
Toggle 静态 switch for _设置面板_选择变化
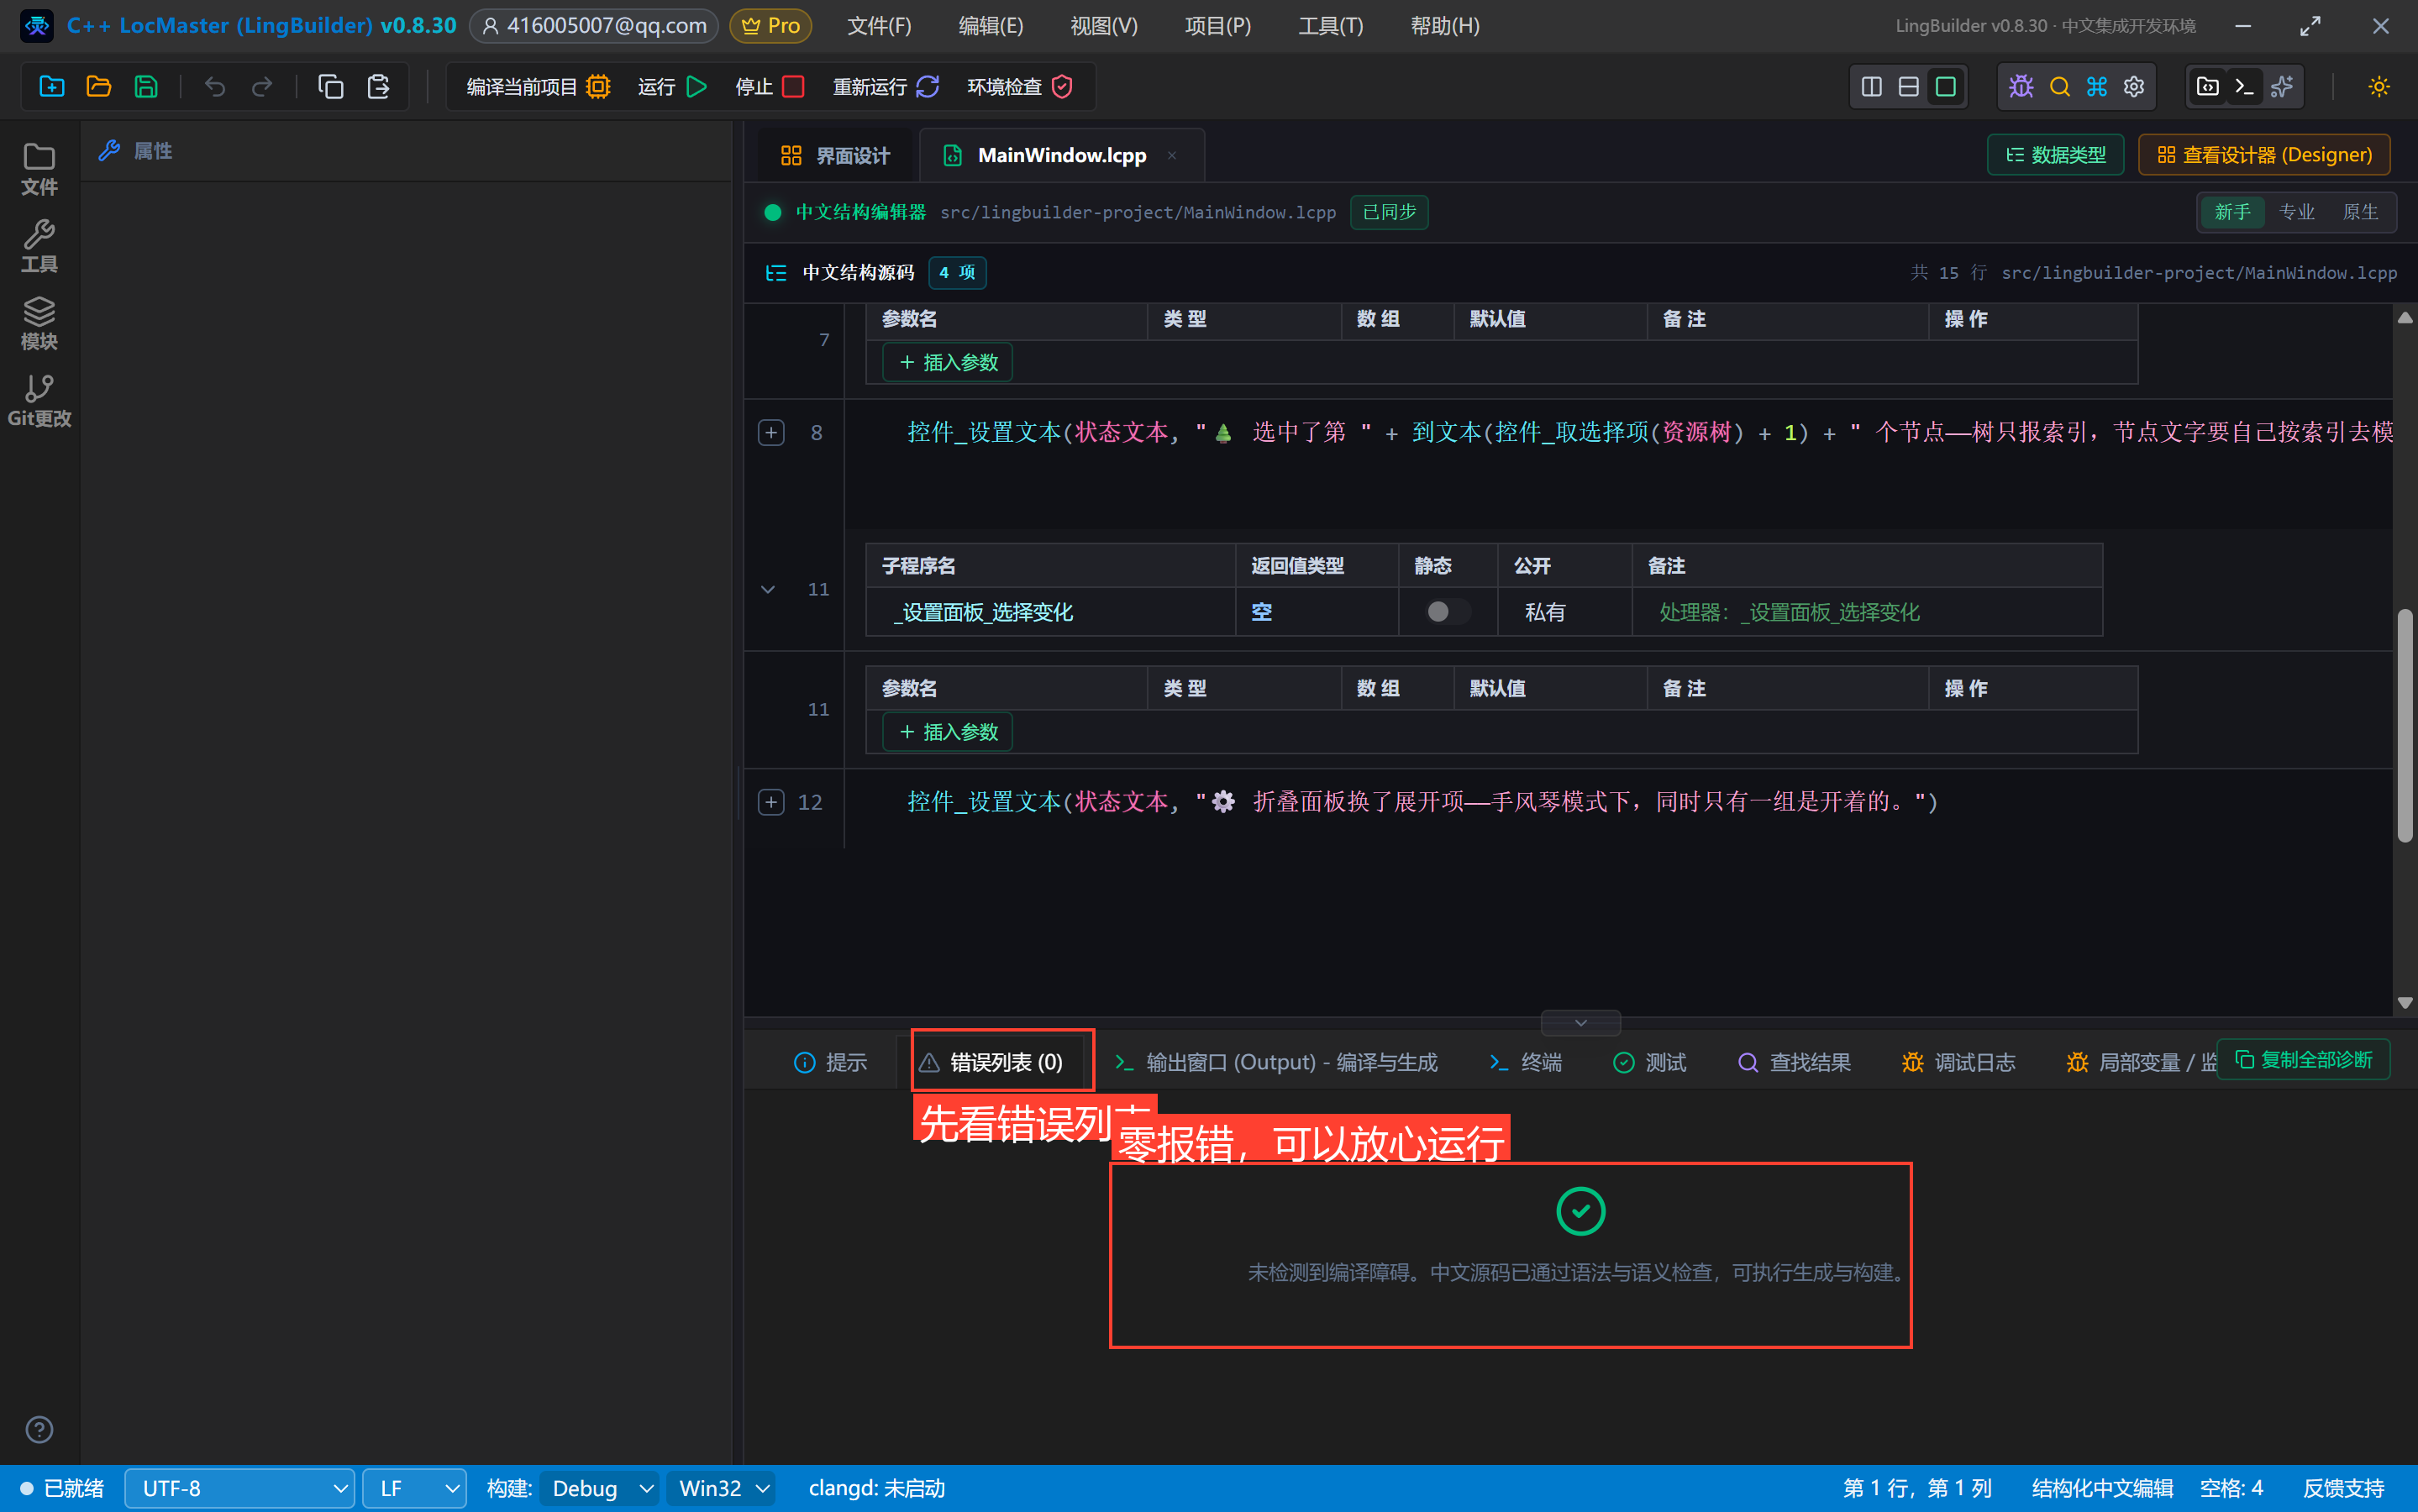point(1447,612)
